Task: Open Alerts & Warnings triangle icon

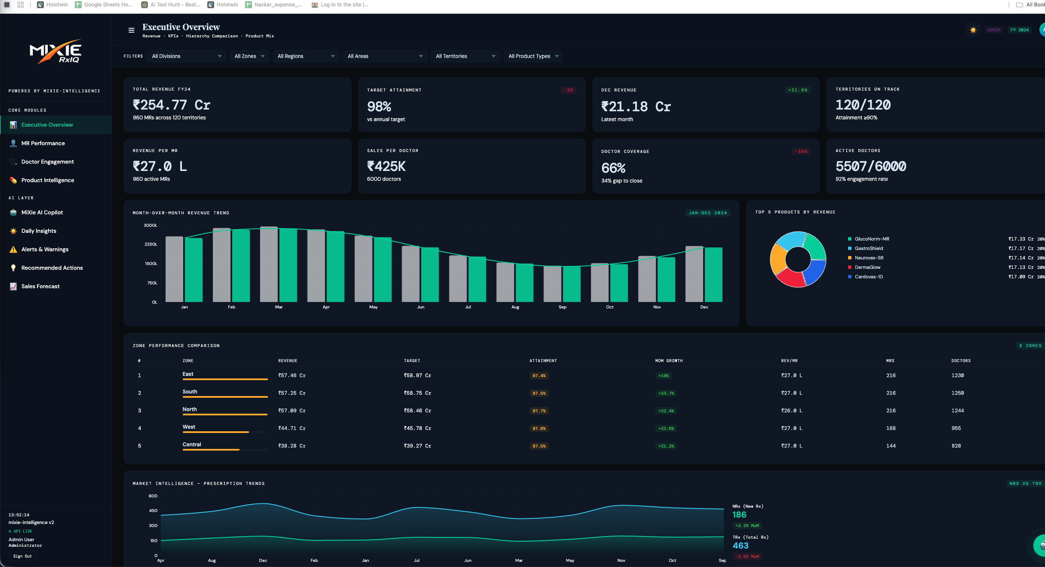Action: pos(13,250)
